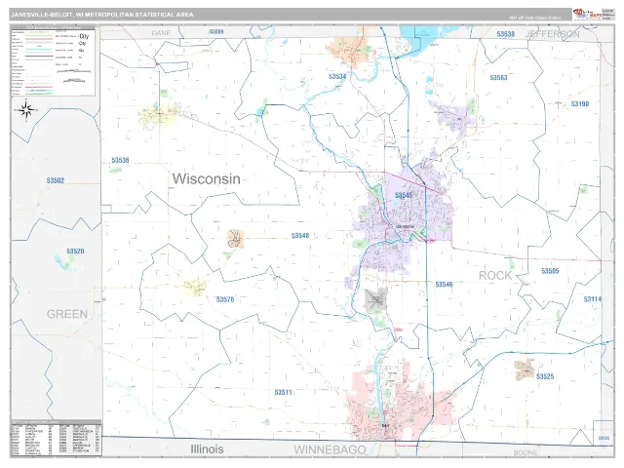The height and width of the screenshot is (468, 624).
Task: Click the JEFFERSON county label
Action: click(553, 34)
